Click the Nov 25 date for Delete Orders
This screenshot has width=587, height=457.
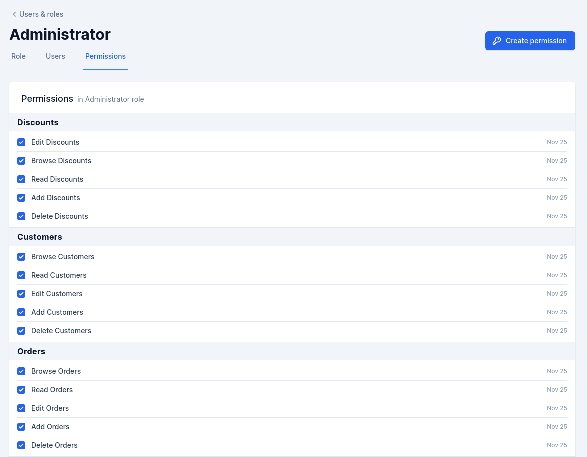(557, 445)
